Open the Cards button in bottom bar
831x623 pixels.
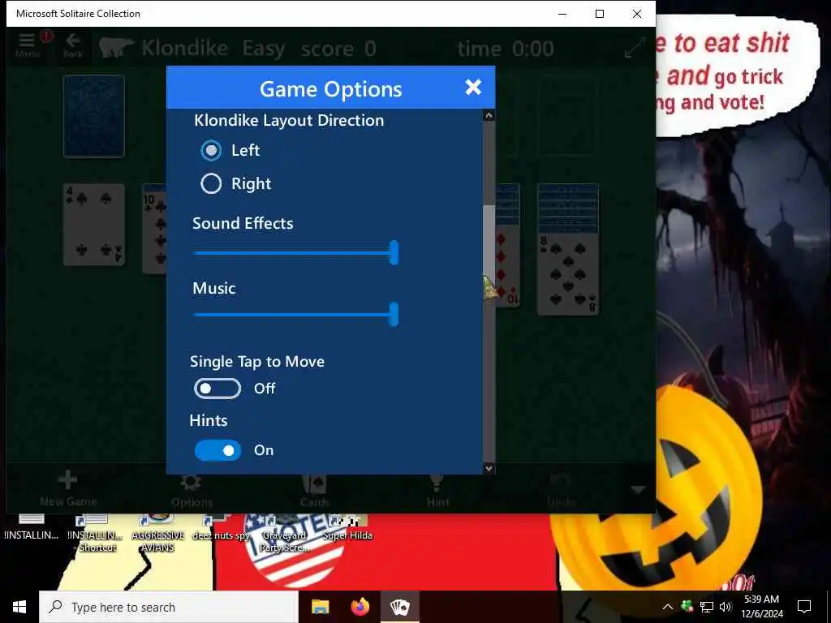(x=314, y=489)
